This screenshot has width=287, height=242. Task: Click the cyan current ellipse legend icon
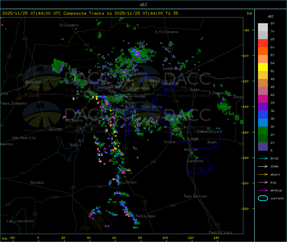tap(263, 198)
